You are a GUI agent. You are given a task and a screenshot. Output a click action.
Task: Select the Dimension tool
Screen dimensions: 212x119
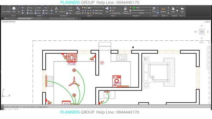62,10
